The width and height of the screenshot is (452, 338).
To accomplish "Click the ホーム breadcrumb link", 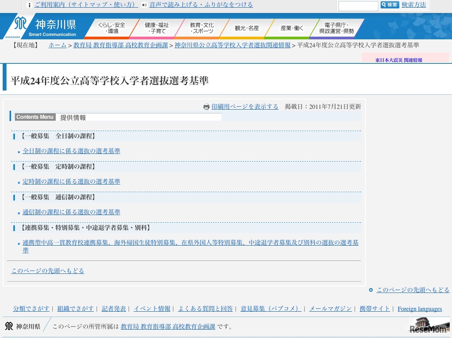I will pos(57,45).
